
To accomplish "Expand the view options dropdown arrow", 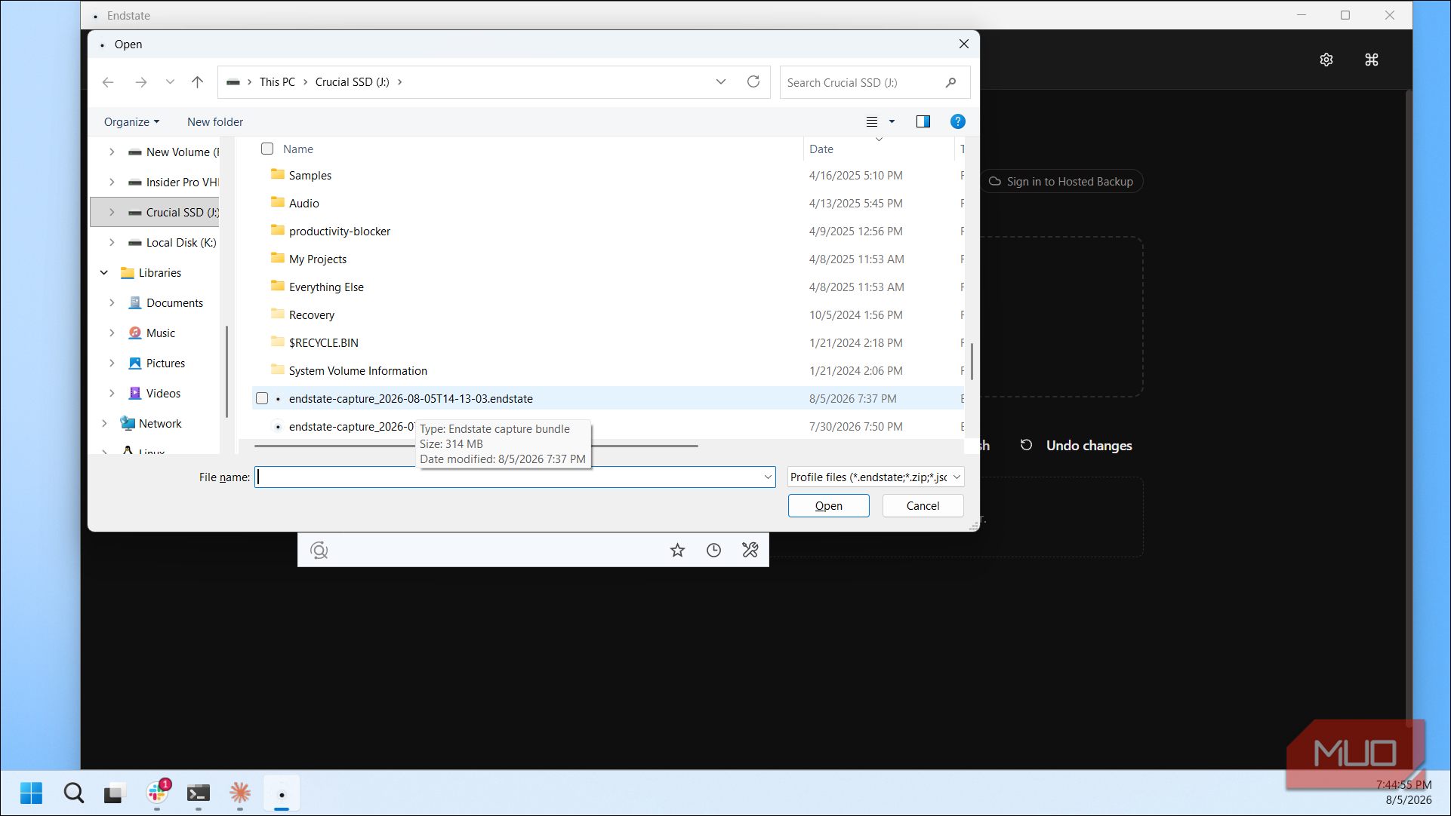I will (892, 121).
